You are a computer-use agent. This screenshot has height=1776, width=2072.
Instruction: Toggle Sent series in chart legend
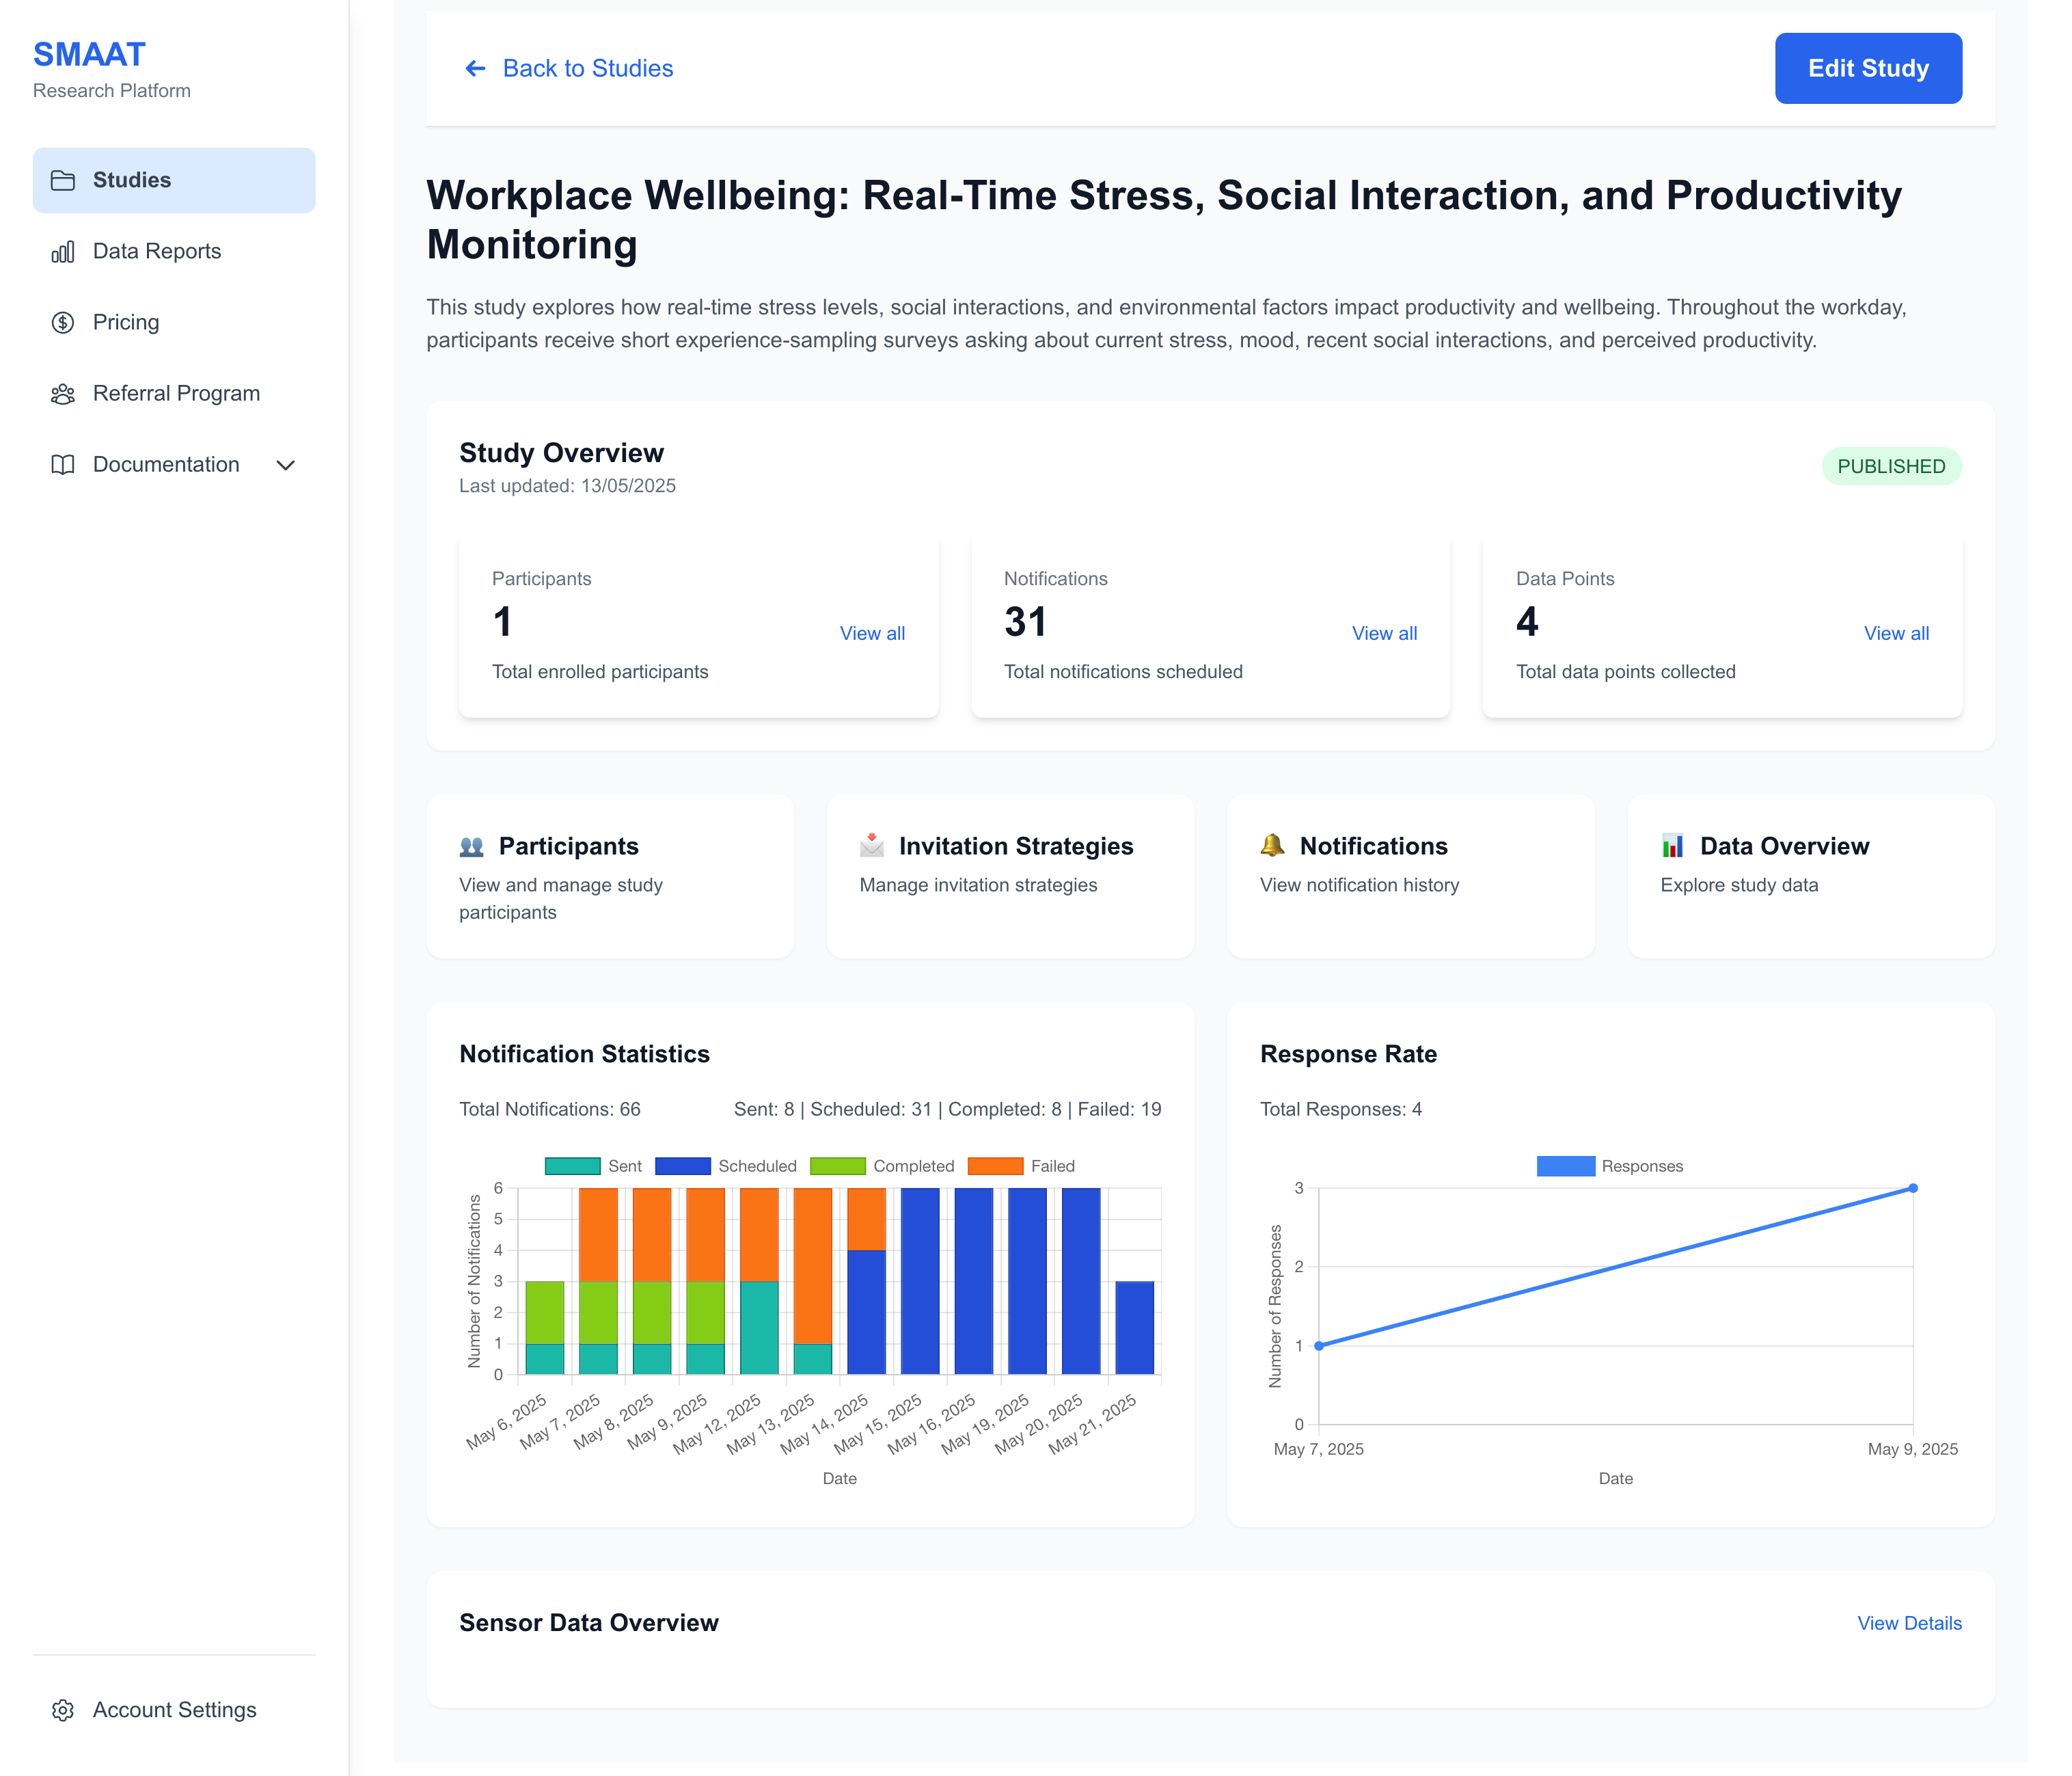tap(624, 1166)
